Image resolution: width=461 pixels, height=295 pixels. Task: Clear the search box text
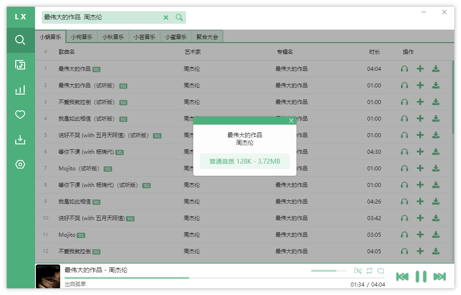click(x=166, y=17)
